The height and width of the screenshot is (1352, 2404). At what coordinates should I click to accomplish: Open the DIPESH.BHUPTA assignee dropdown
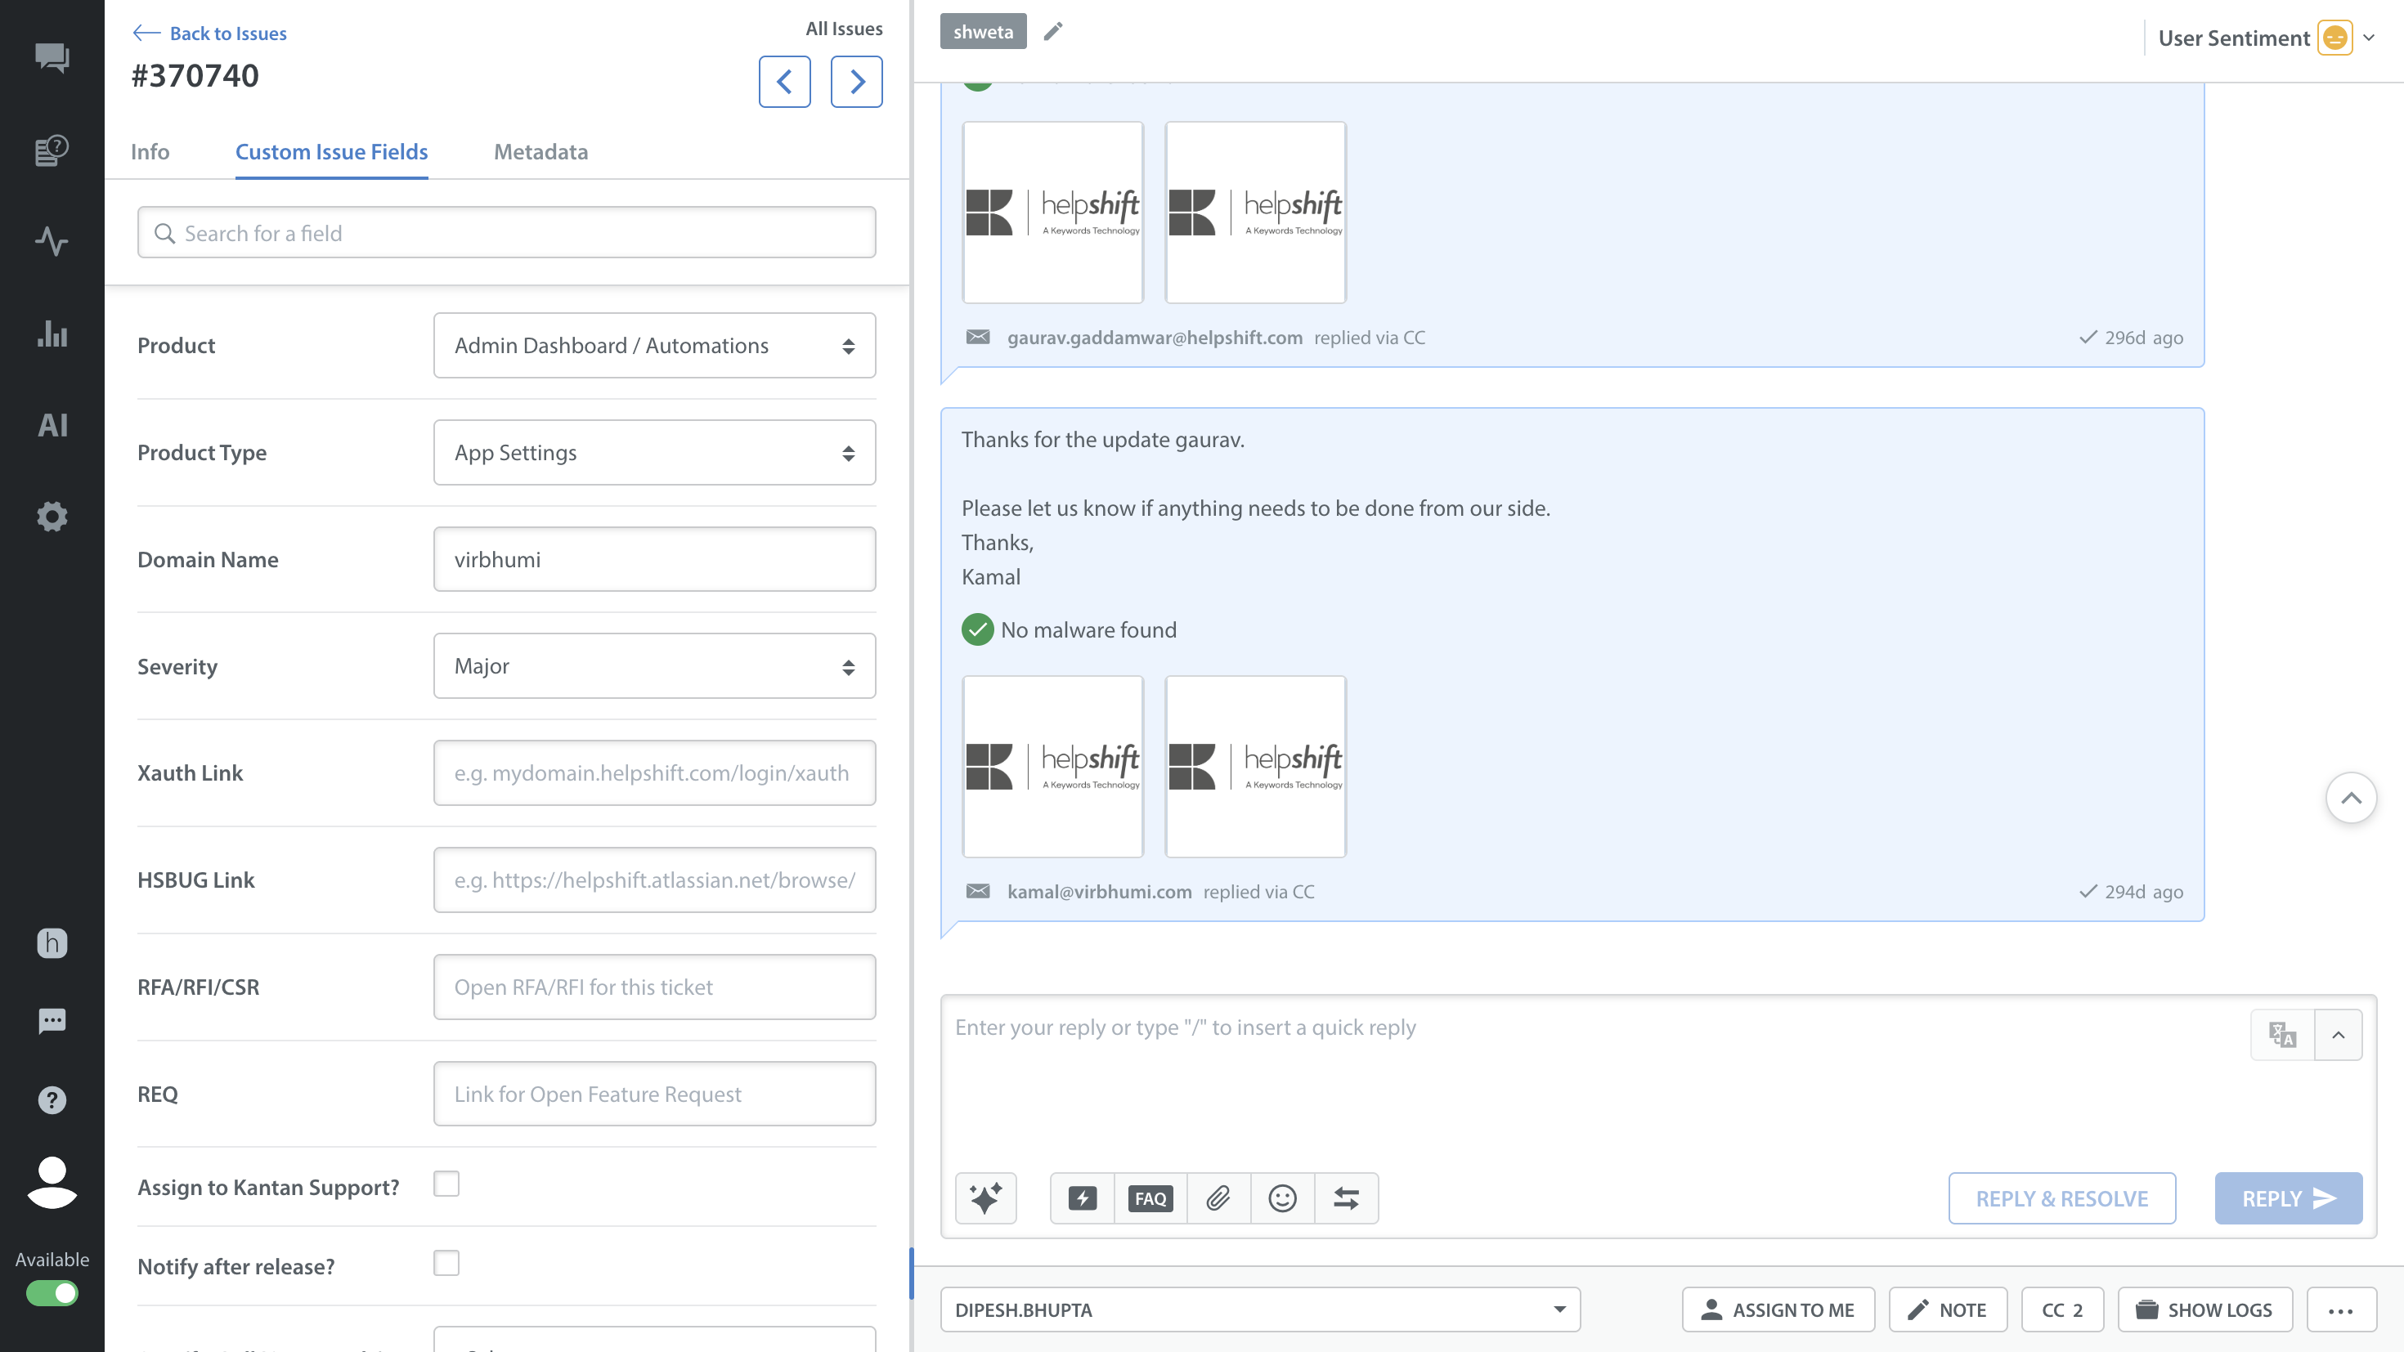pos(1260,1310)
